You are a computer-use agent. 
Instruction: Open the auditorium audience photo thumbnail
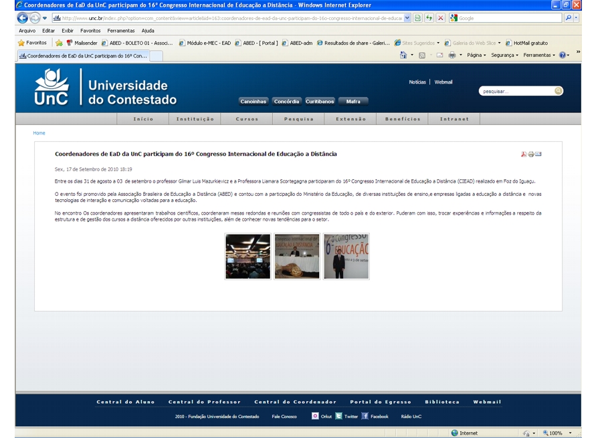[247, 256]
